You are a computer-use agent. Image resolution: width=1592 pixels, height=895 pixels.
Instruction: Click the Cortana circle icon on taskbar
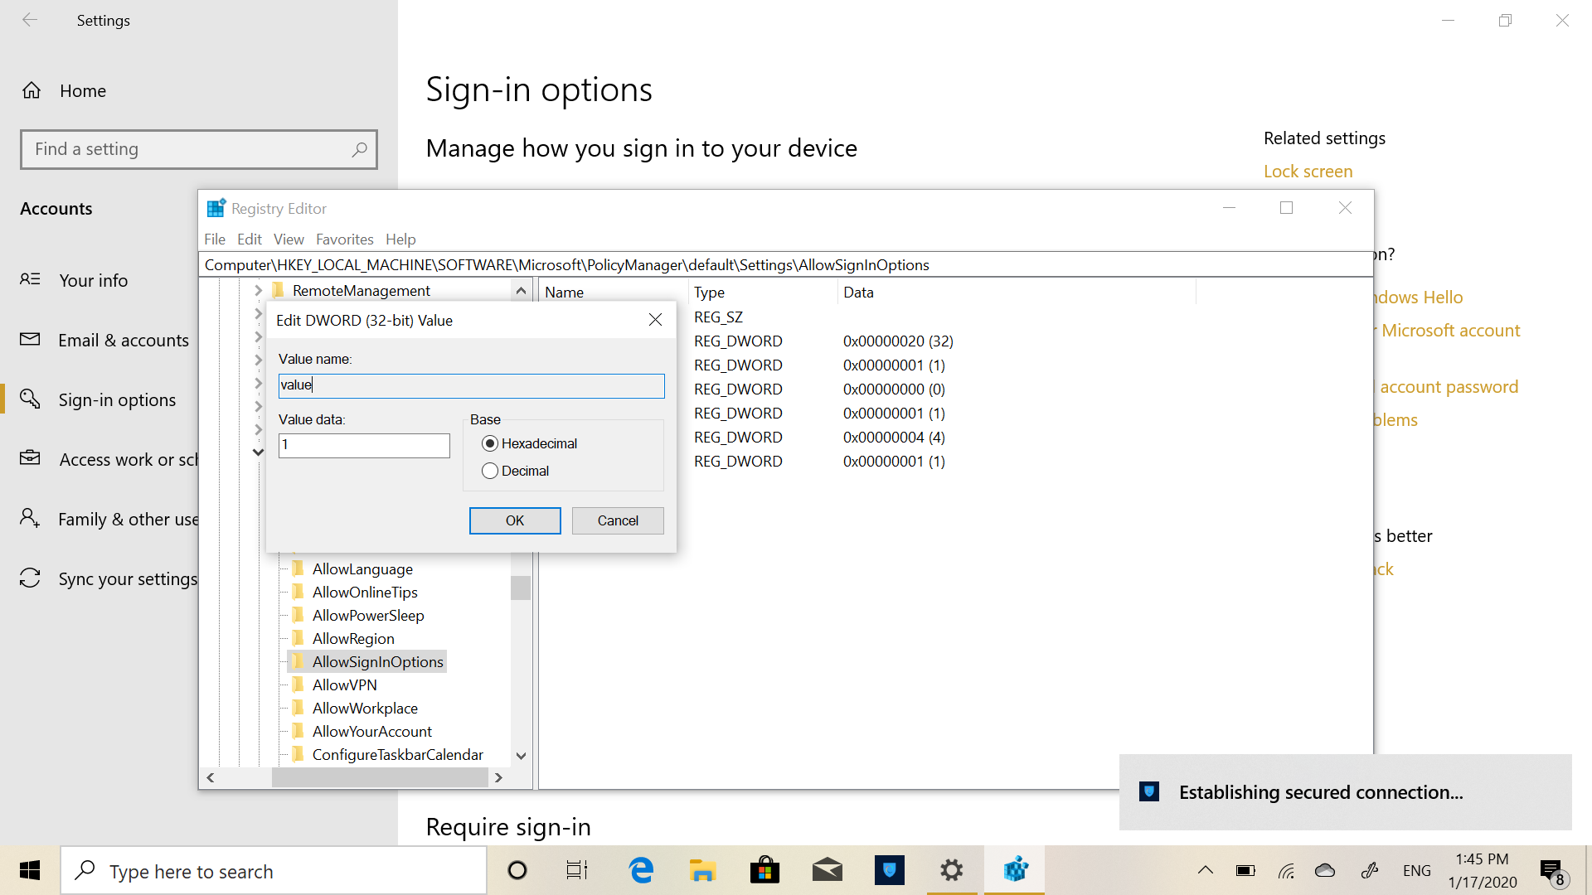[517, 870]
